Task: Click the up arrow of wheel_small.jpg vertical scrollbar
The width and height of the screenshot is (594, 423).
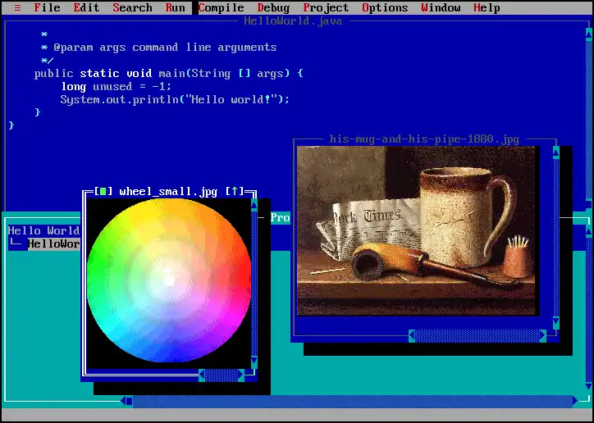Action: tap(254, 206)
